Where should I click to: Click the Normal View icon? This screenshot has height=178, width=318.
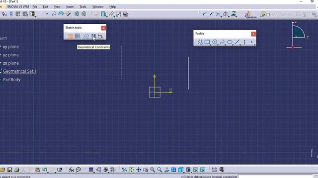166,170
